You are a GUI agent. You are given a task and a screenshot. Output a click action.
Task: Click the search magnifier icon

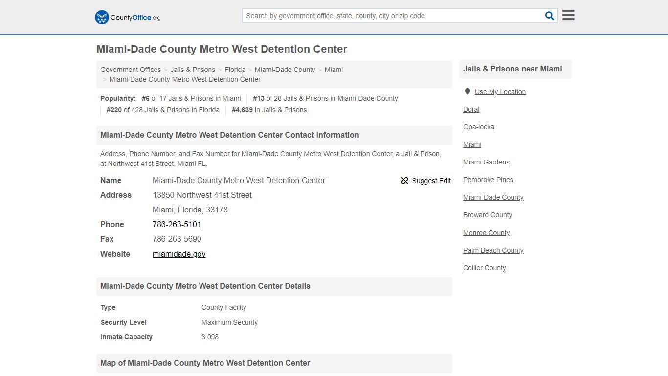pyautogui.click(x=550, y=16)
